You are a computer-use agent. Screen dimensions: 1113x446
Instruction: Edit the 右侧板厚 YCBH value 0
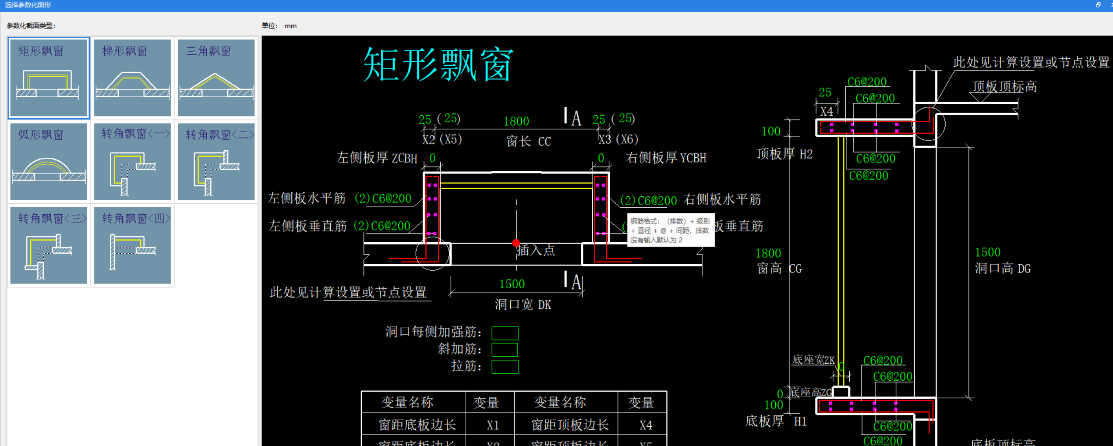[601, 158]
